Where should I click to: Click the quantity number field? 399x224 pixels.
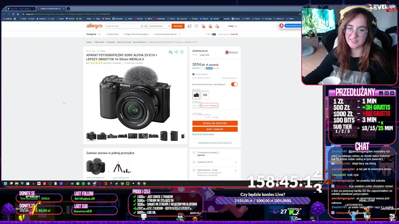coord(201,117)
